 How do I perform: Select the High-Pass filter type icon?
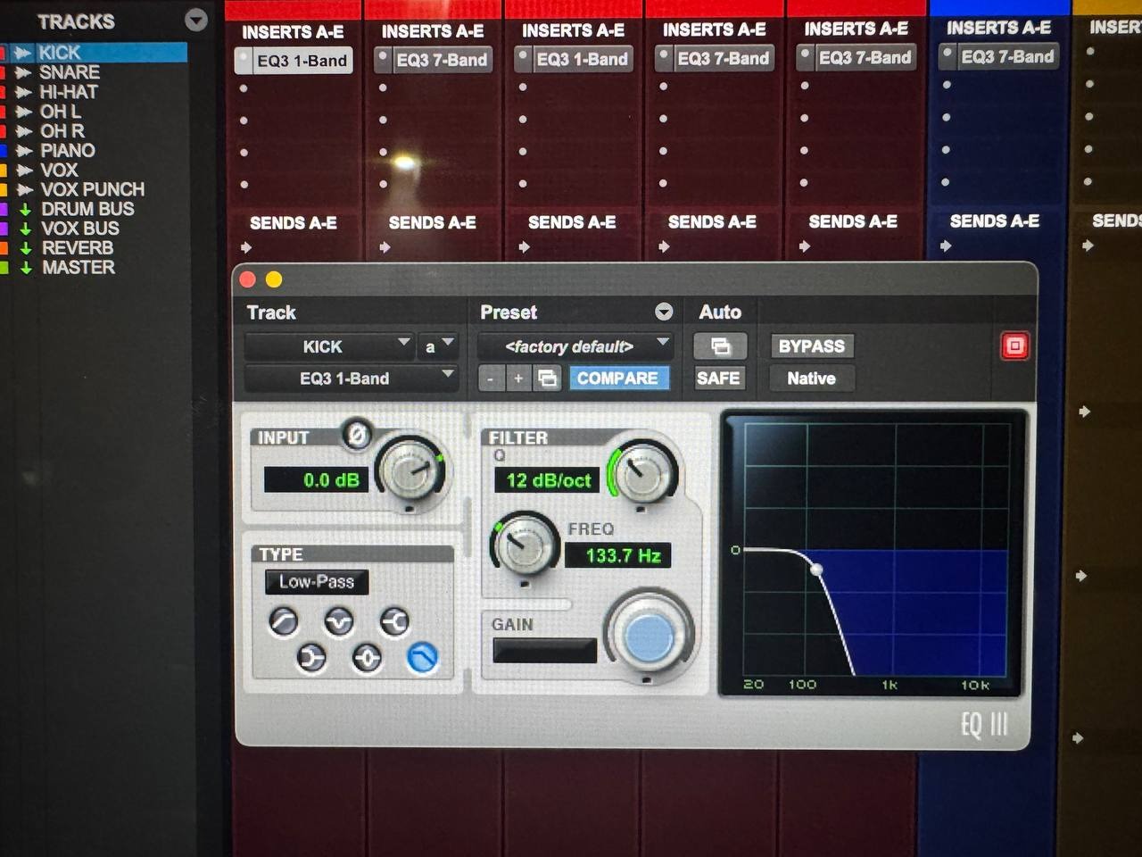click(284, 621)
